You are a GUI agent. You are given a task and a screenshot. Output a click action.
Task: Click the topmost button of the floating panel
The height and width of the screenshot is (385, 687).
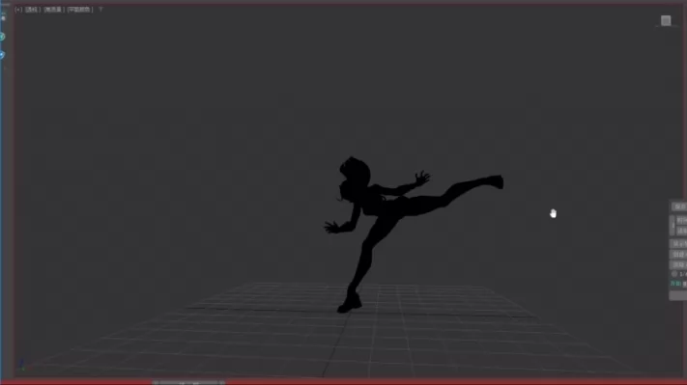(x=679, y=206)
